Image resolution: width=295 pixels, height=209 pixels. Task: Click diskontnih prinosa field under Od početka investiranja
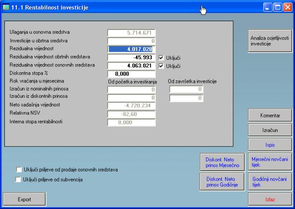tap(131, 98)
